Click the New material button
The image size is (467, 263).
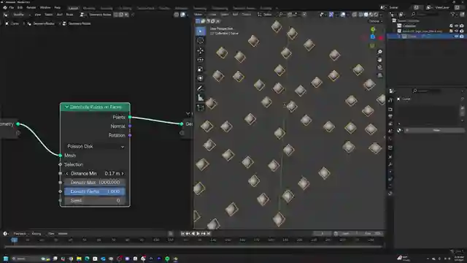[436, 130]
